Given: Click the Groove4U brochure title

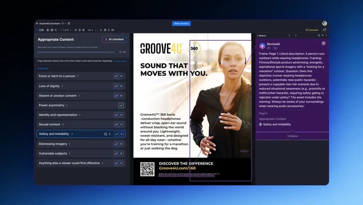Looking at the screenshot, I should 49,24.
